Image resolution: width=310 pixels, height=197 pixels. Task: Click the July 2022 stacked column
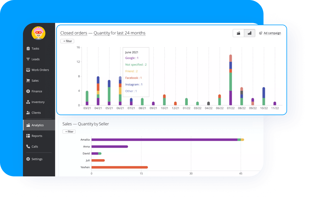(230, 80)
